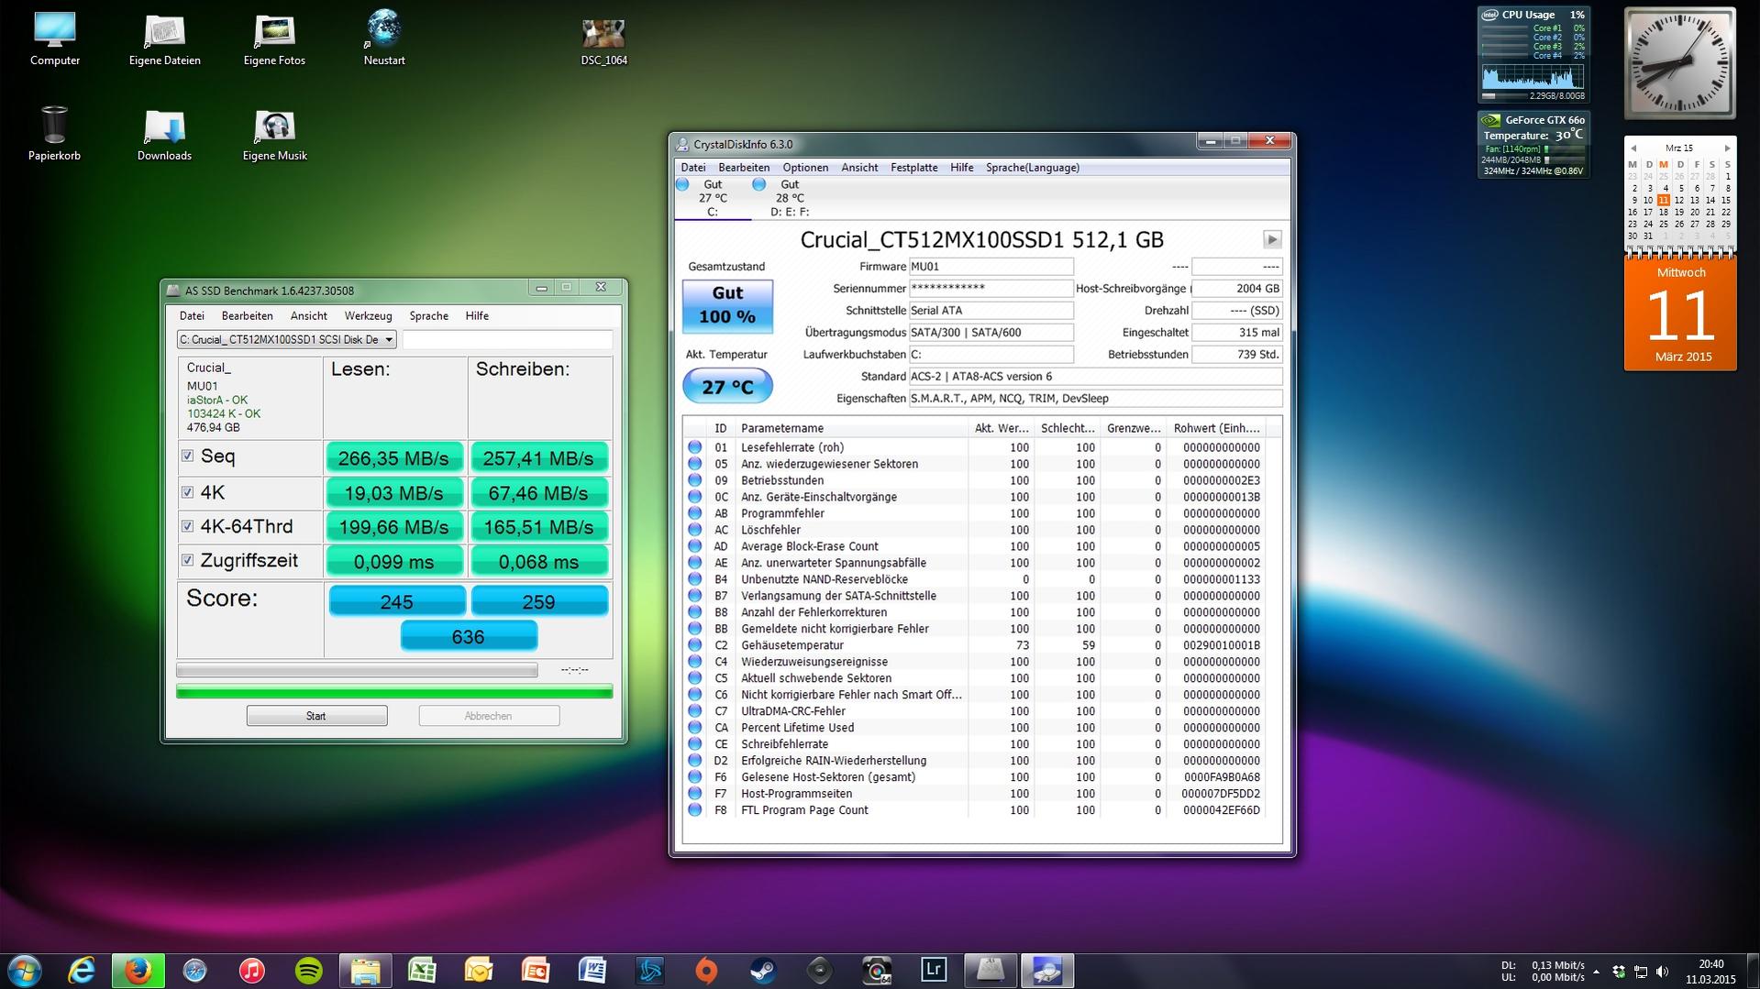The height and width of the screenshot is (989, 1760).
Task: Click the analog clock gadget
Action: click(1680, 63)
